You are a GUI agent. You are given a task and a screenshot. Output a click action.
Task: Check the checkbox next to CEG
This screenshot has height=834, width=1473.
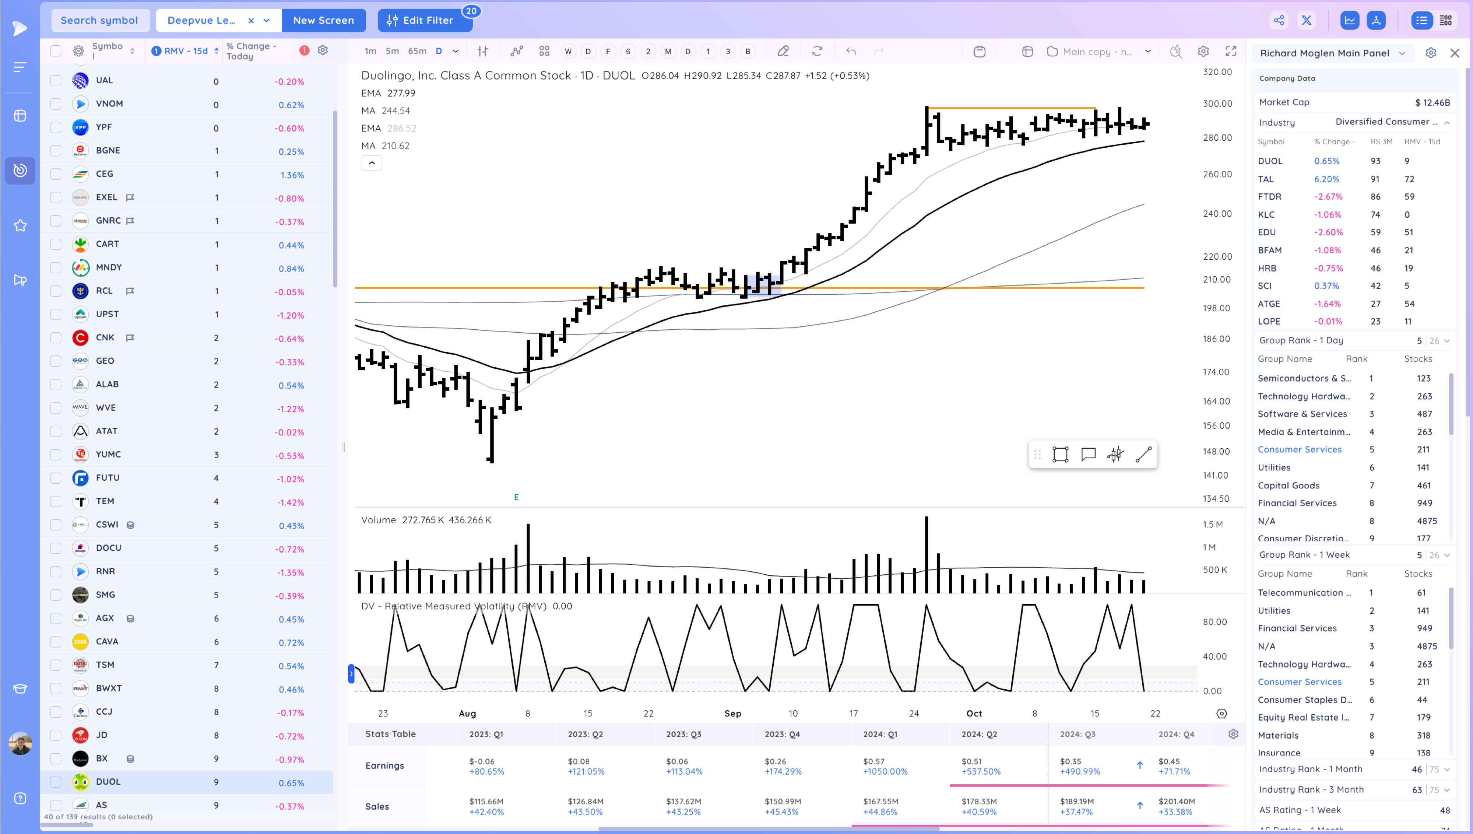[x=56, y=174]
